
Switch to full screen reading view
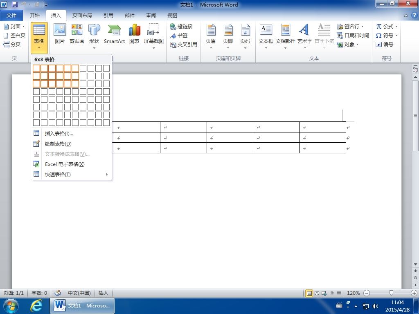click(x=317, y=293)
